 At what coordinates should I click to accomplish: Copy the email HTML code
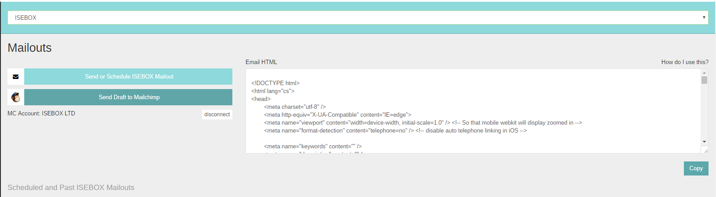(x=696, y=168)
